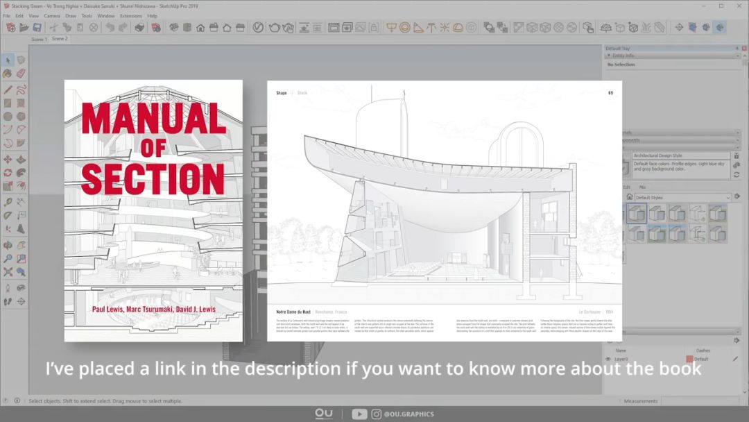Click the Architectural Design Style name field

click(x=681, y=155)
